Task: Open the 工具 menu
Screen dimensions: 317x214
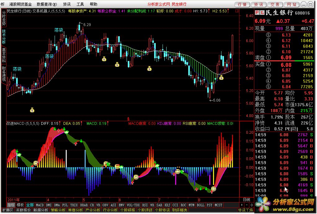Action: 80,4
